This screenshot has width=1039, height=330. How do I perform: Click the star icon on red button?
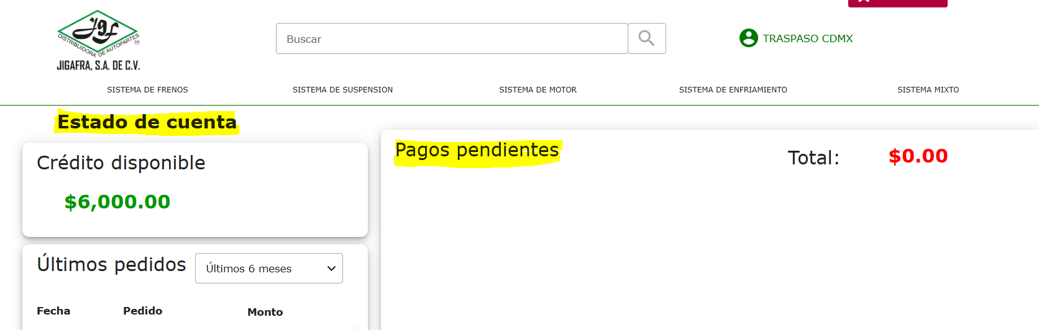[x=864, y=2]
